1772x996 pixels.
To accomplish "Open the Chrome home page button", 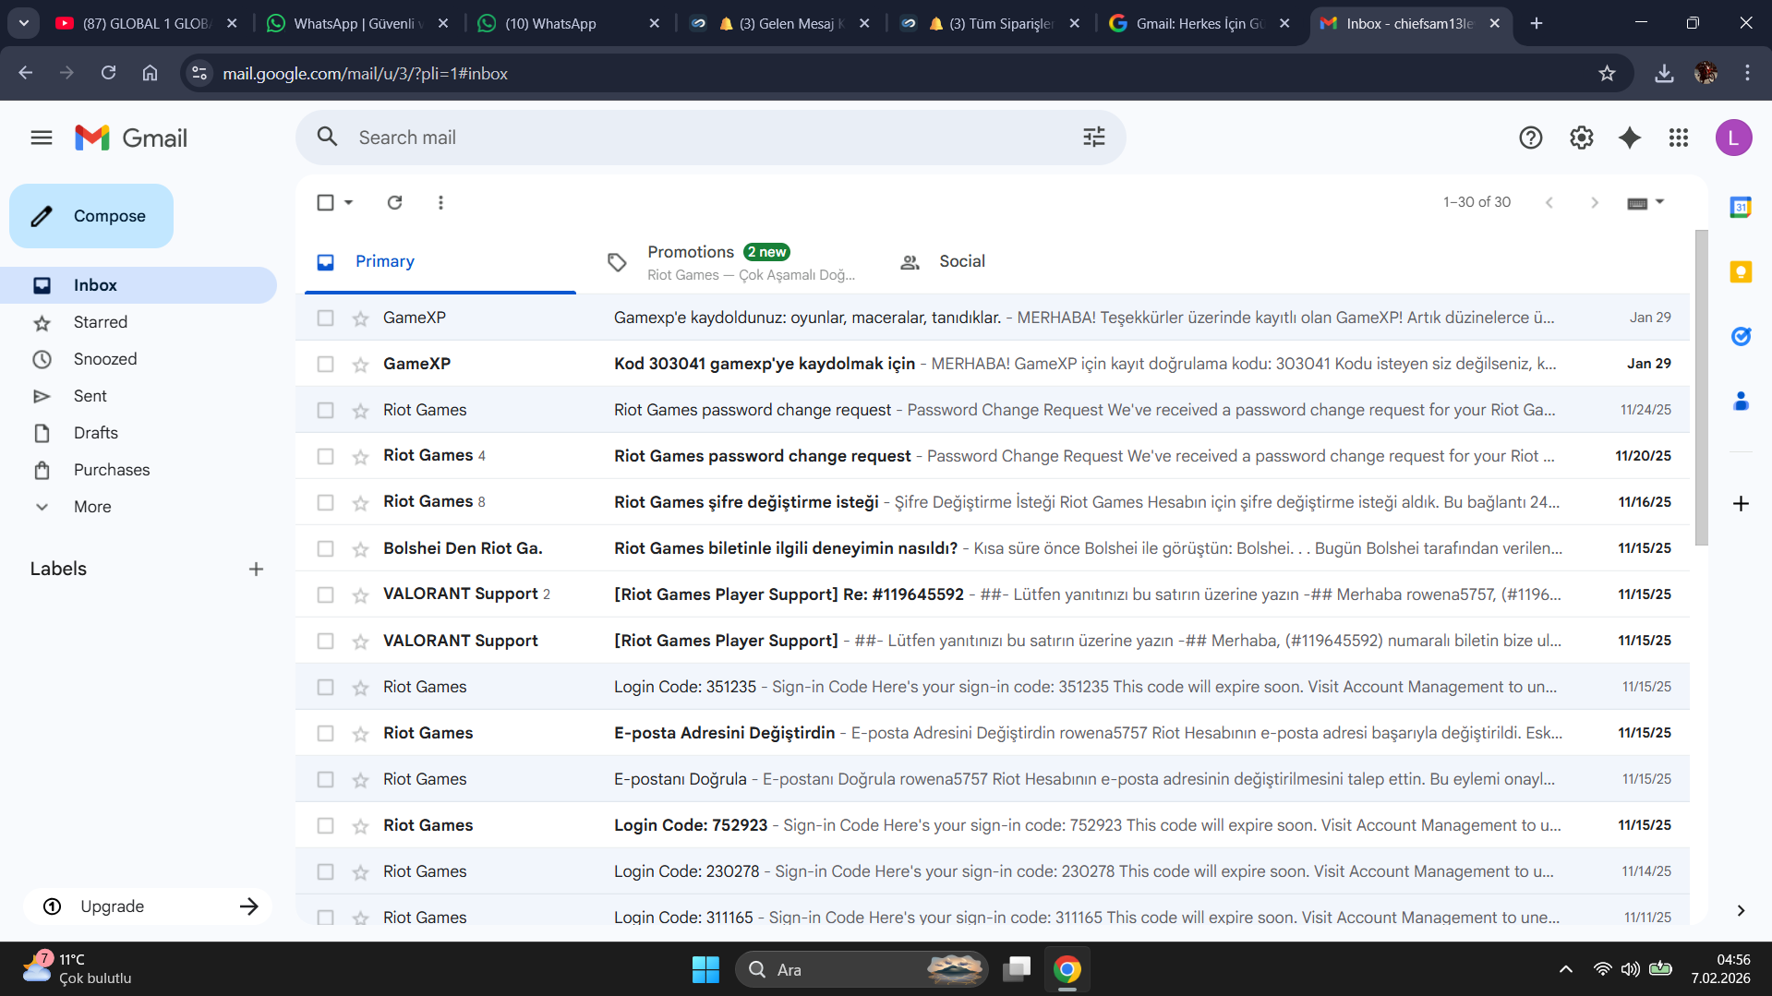I will coord(150,73).
